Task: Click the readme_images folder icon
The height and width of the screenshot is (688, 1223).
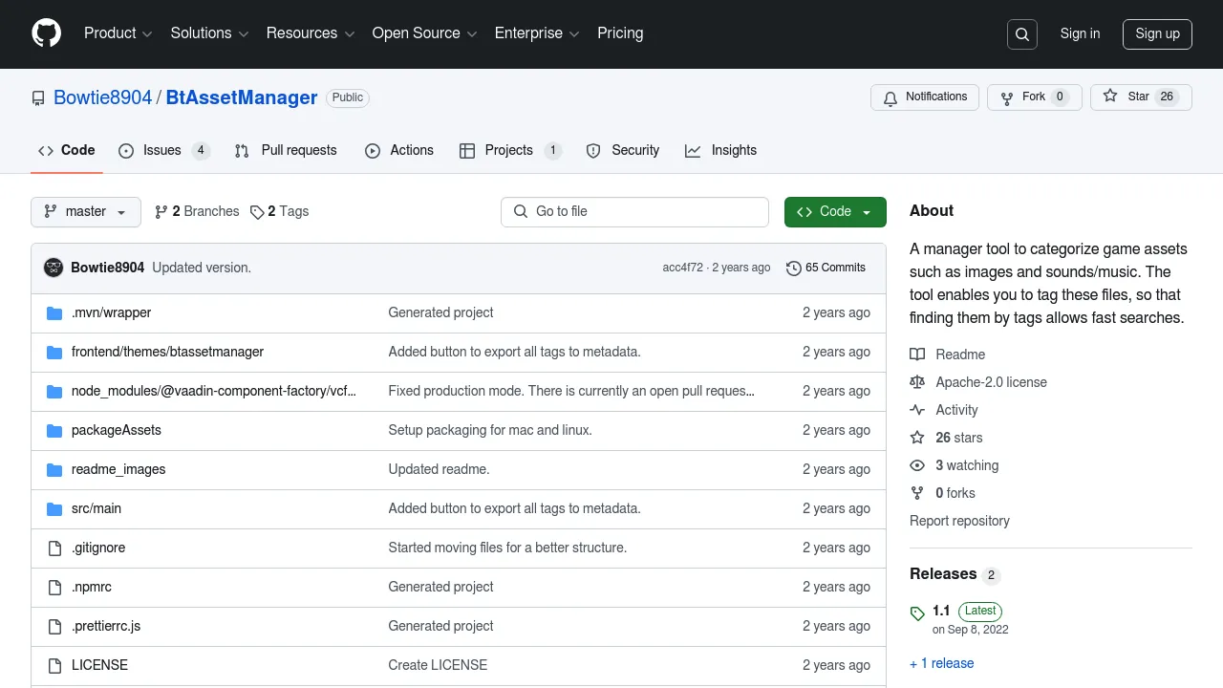Action: point(54,469)
